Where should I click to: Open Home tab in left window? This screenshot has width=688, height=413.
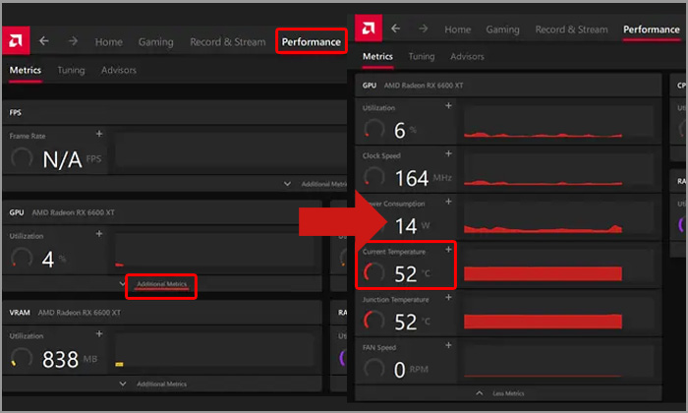(109, 42)
